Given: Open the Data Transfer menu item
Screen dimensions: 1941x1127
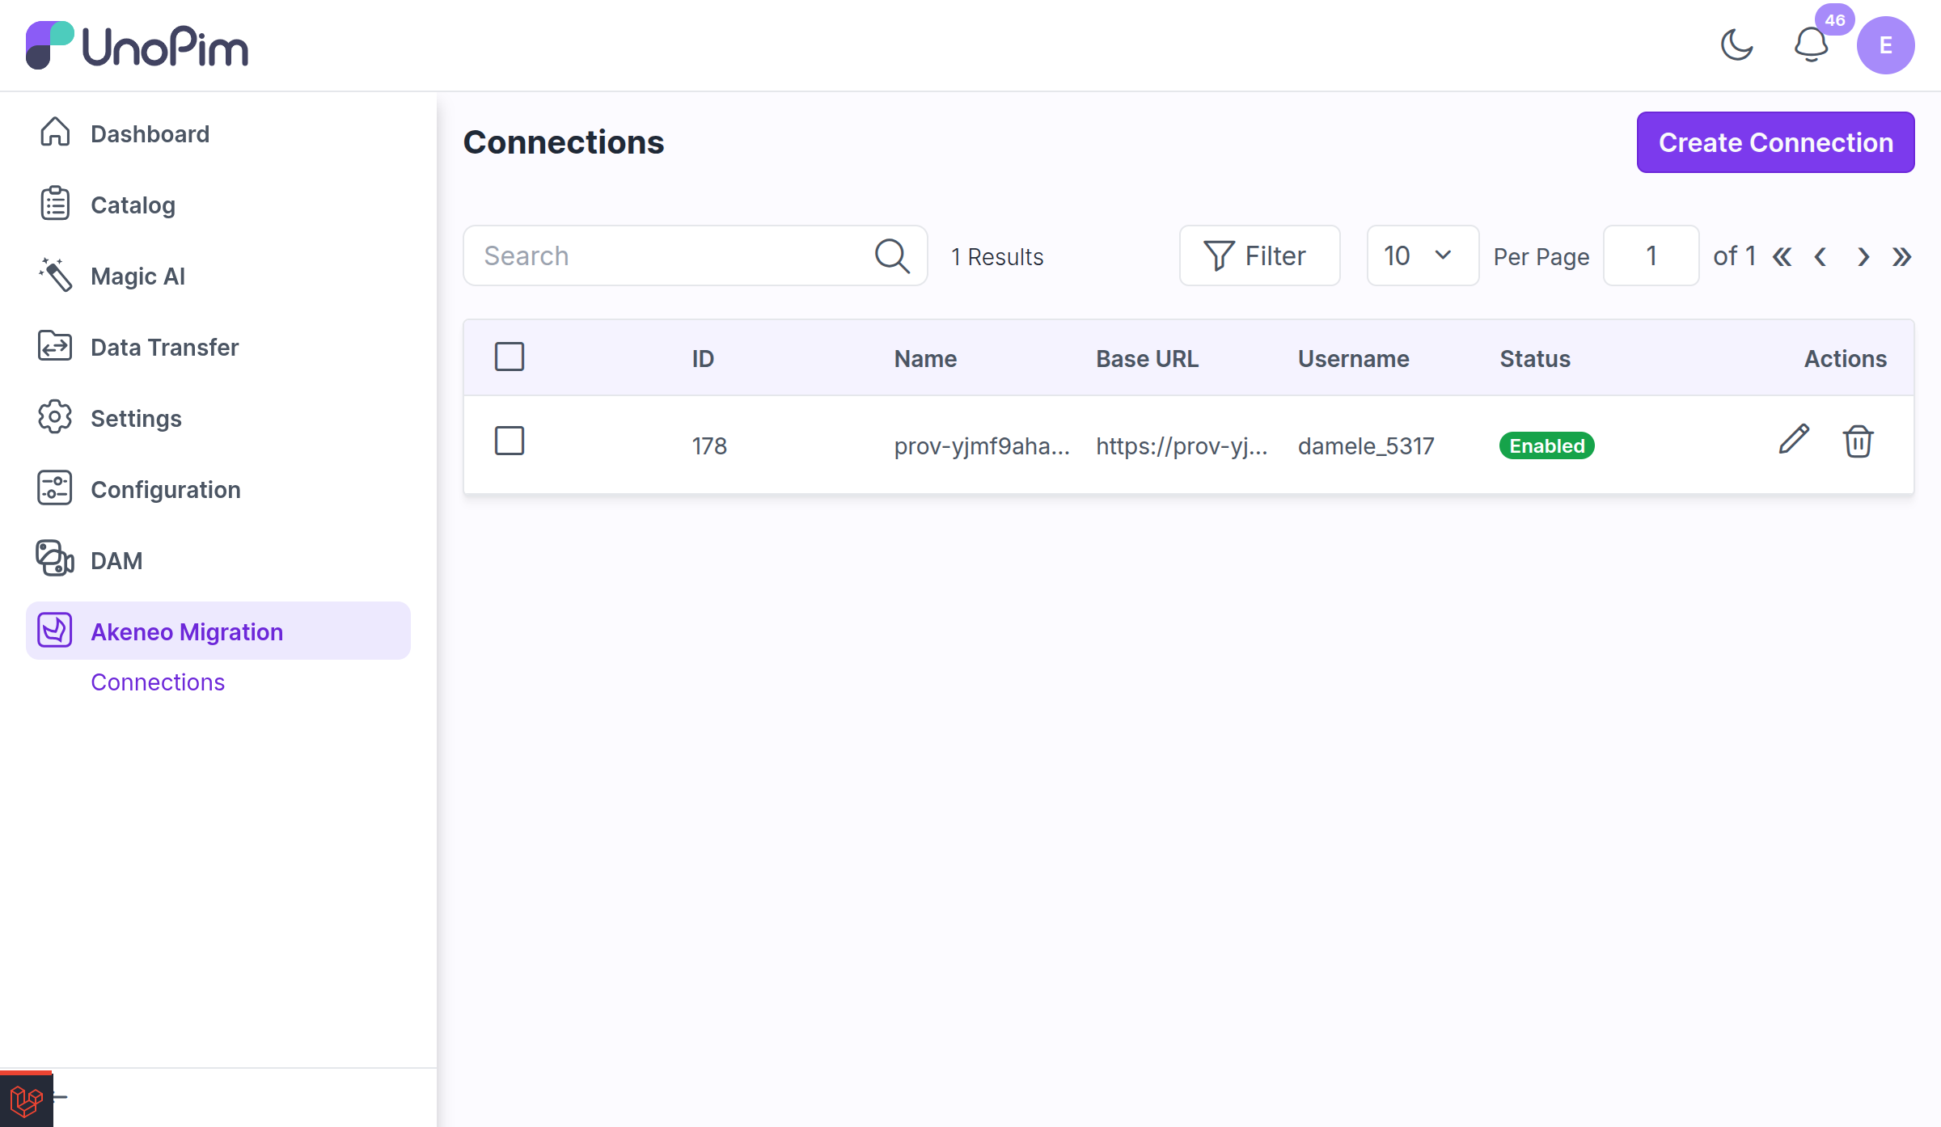Looking at the screenshot, I should pyautogui.click(x=218, y=347).
